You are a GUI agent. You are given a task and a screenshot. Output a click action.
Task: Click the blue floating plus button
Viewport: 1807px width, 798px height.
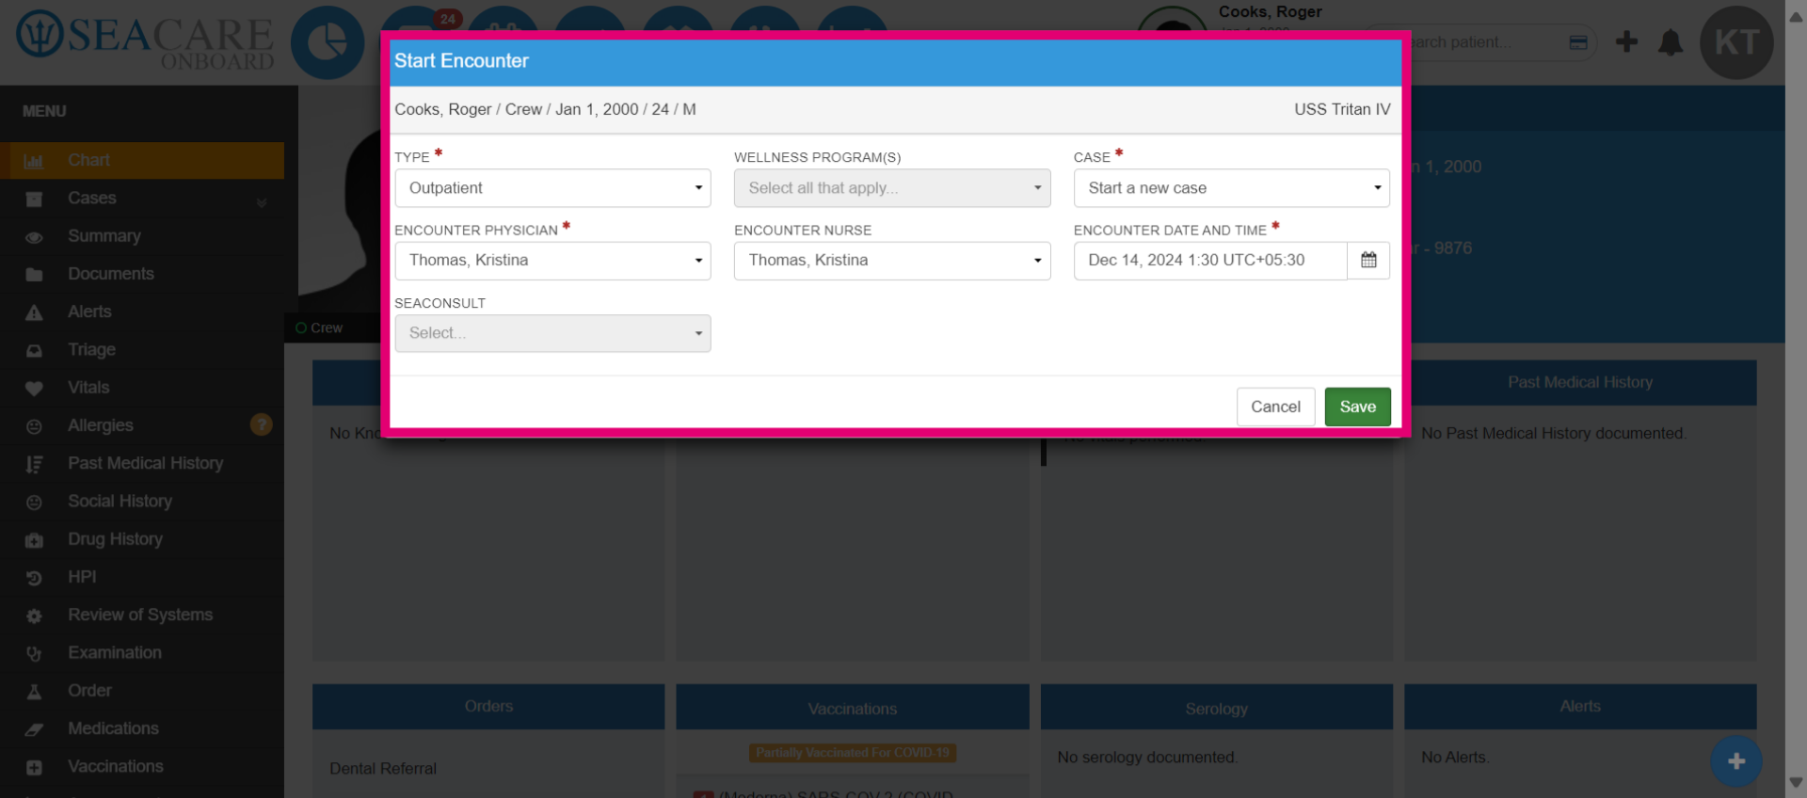pos(1736,761)
